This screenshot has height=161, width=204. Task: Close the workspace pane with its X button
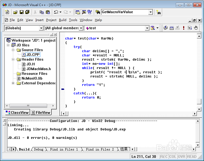(55, 35)
